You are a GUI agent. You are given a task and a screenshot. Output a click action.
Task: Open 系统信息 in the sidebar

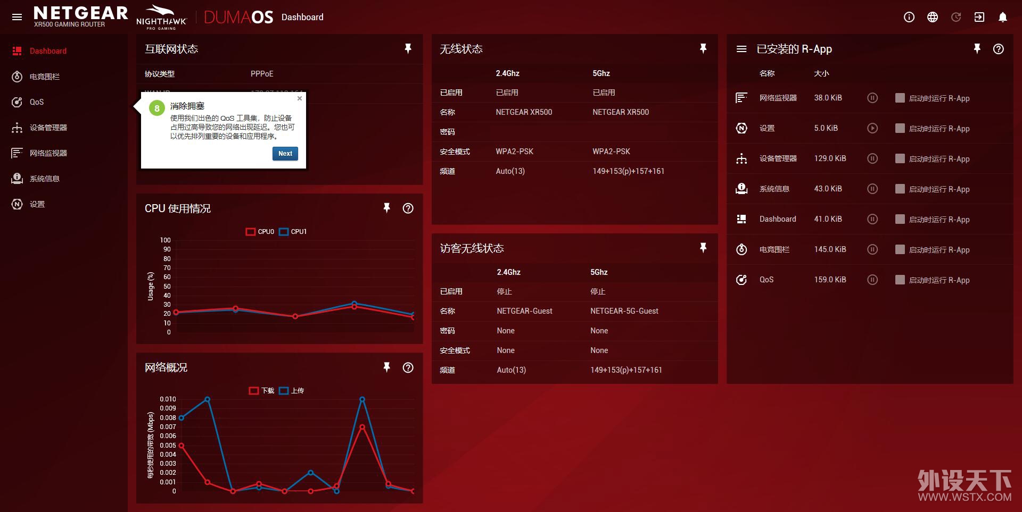pyautogui.click(x=64, y=179)
